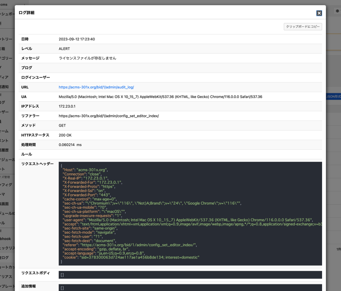
Task: Click the Mozilla/5.0 UA string in the UA row
Action: (x=160, y=97)
